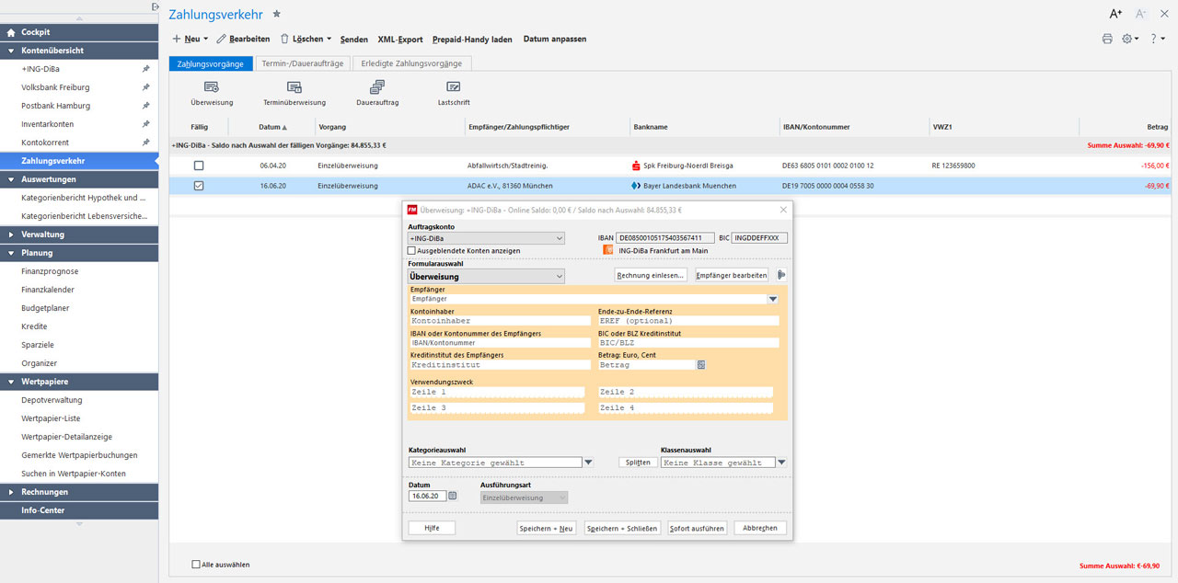
Task: Select the Dauerauftrag icon
Action: [x=376, y=87]
